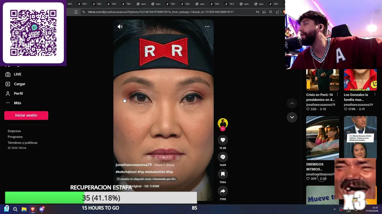Open options for Crisis en Perú video
The image size is (382, 214).
pos(338,94)
